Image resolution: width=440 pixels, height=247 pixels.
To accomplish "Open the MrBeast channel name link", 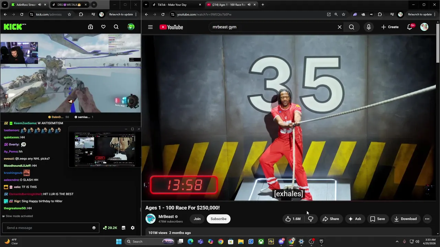I will click(166, 216).
